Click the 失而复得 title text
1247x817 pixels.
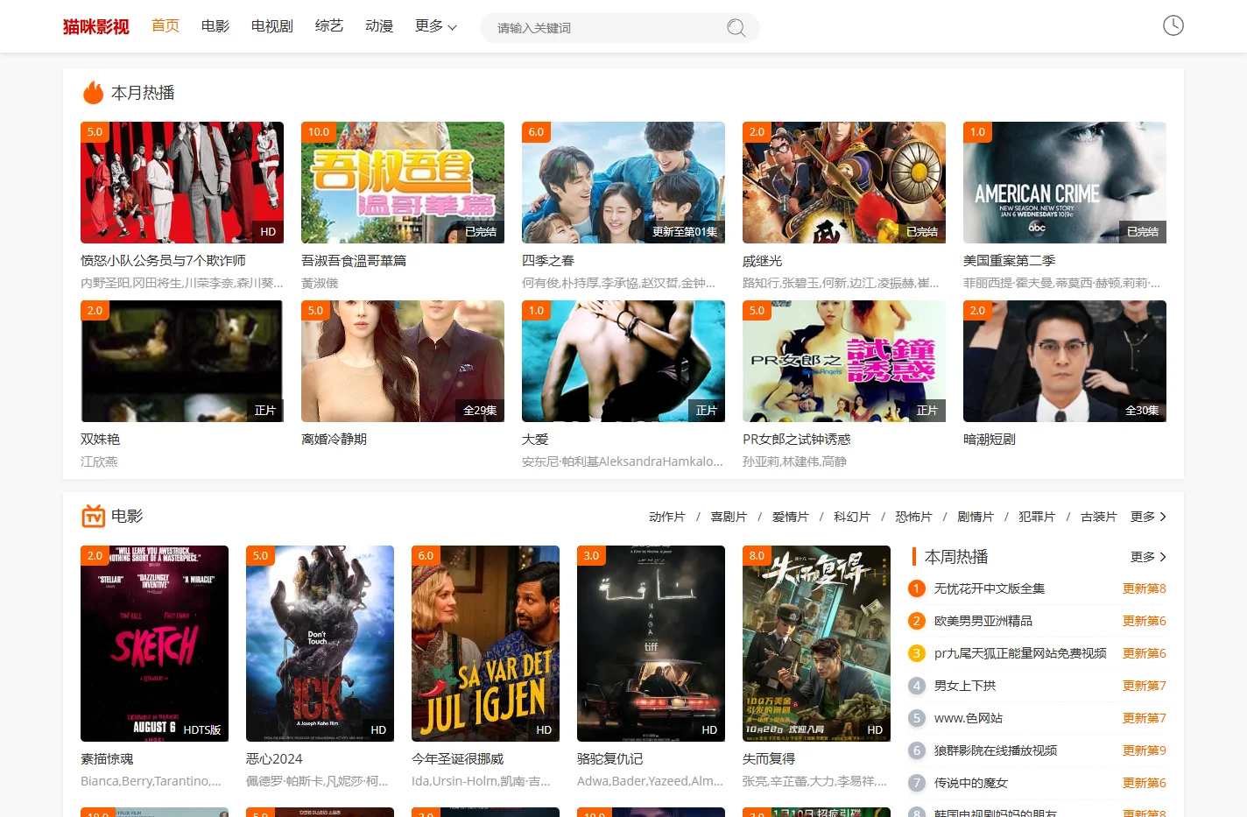[769, 759]
